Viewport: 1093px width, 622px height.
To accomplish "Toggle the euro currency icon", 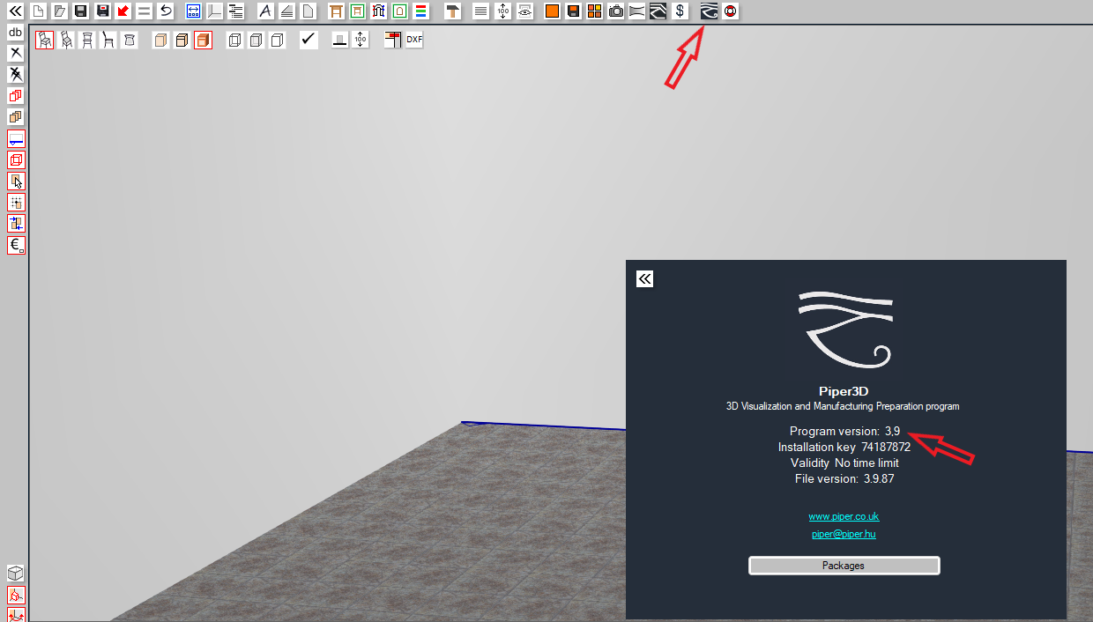I will [x=16, y=246].
